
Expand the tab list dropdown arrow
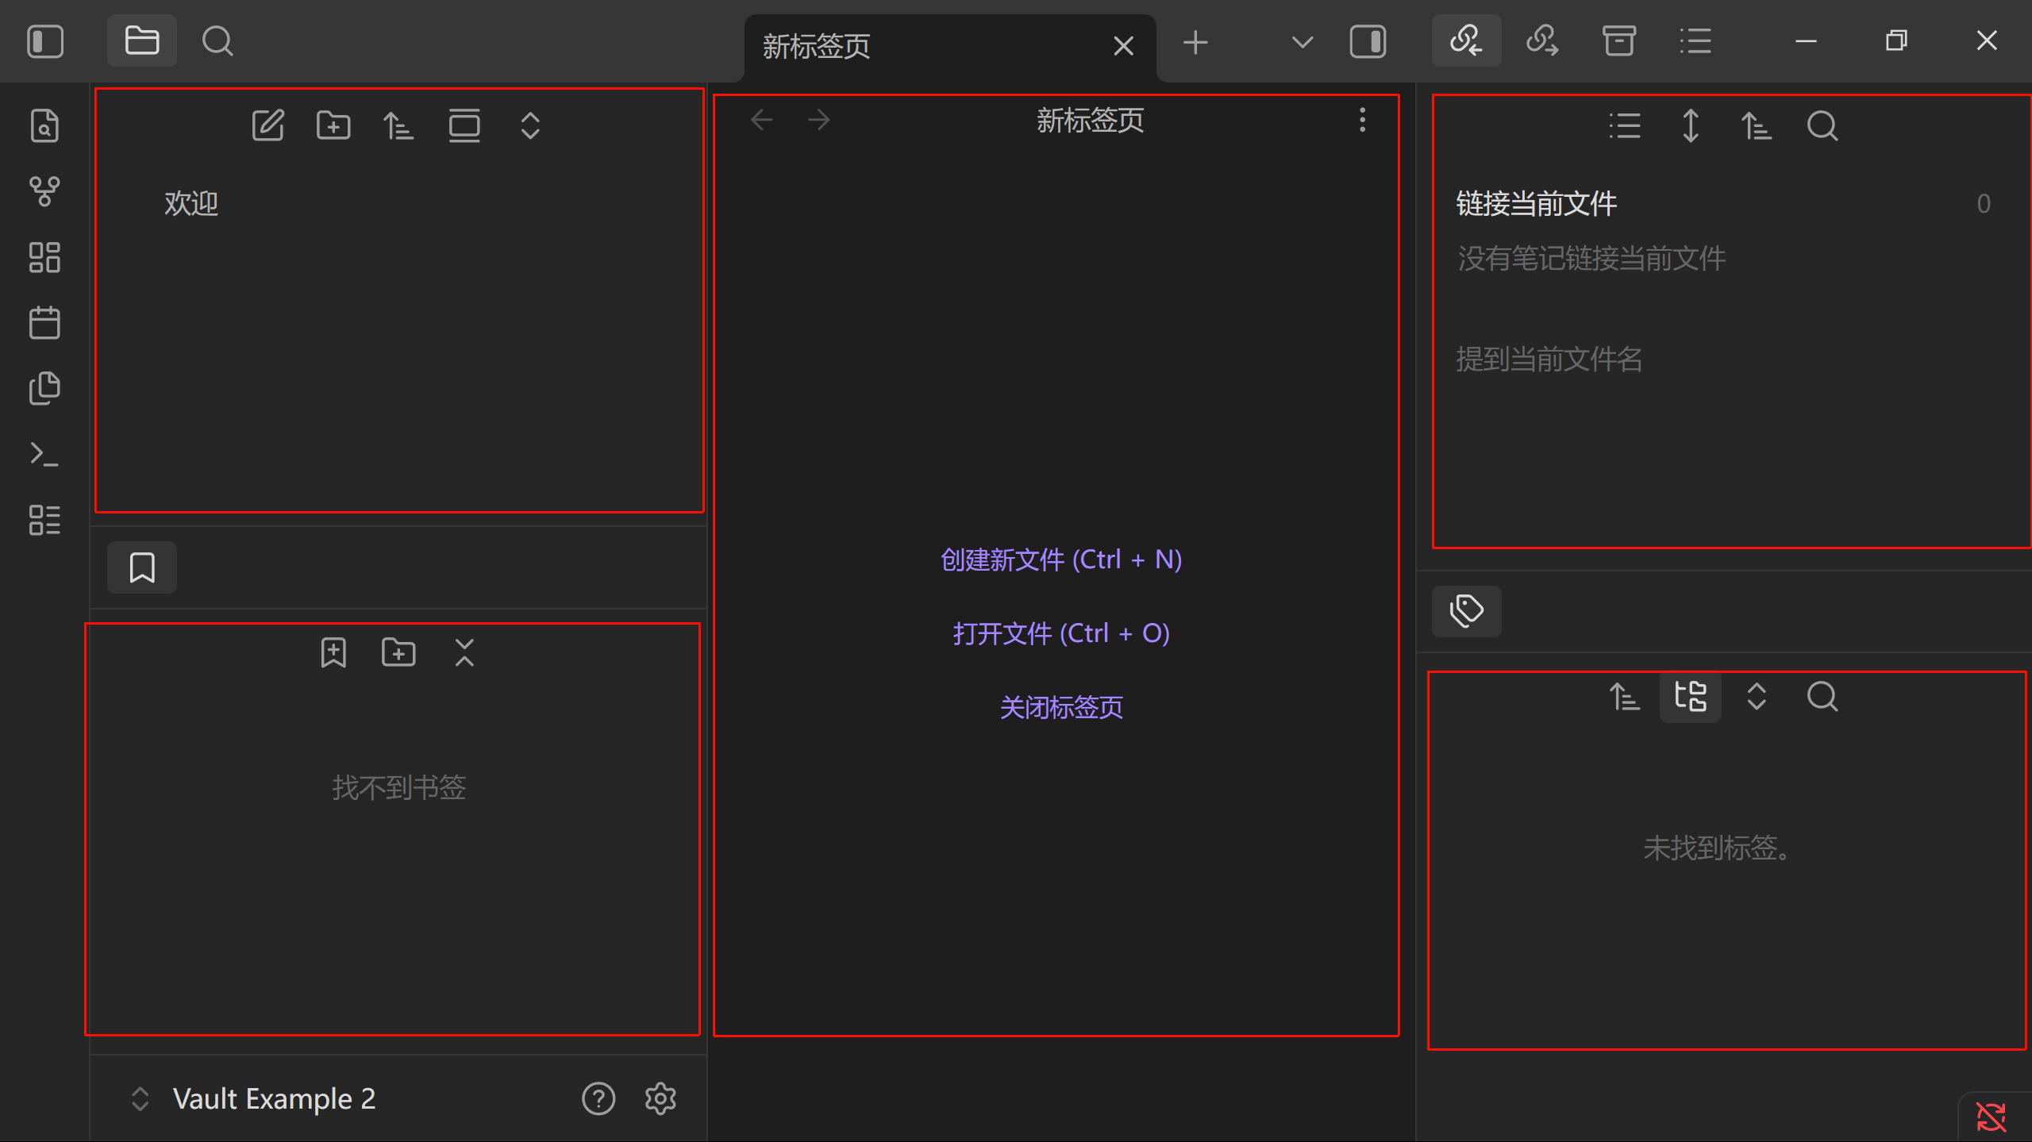[x=1302, y=41]
